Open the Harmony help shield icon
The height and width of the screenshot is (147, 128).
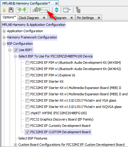pos(57,10)
